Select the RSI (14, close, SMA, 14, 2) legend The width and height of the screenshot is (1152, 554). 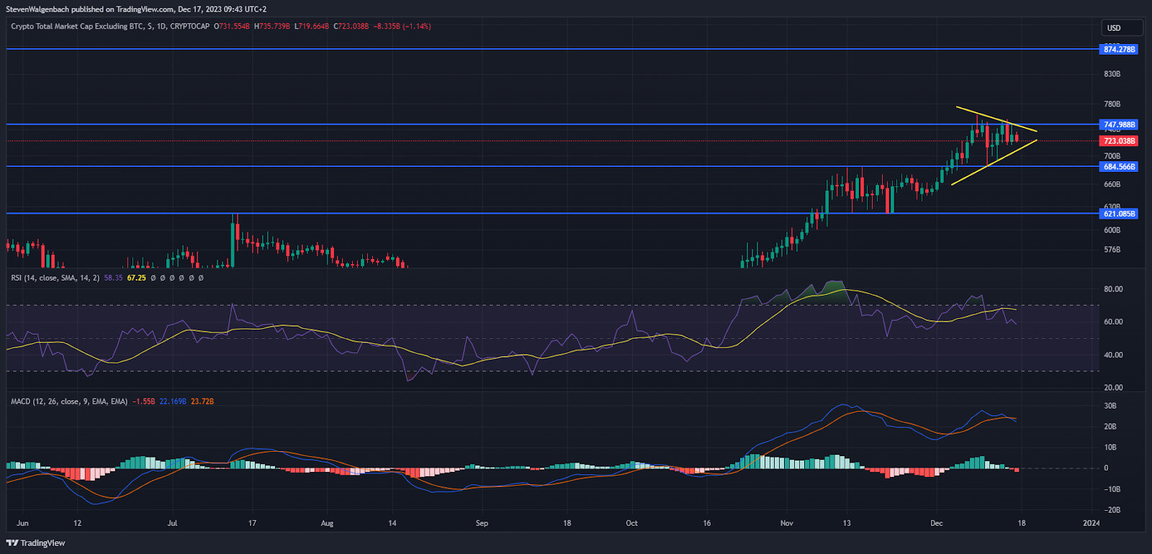click(55, 278)
